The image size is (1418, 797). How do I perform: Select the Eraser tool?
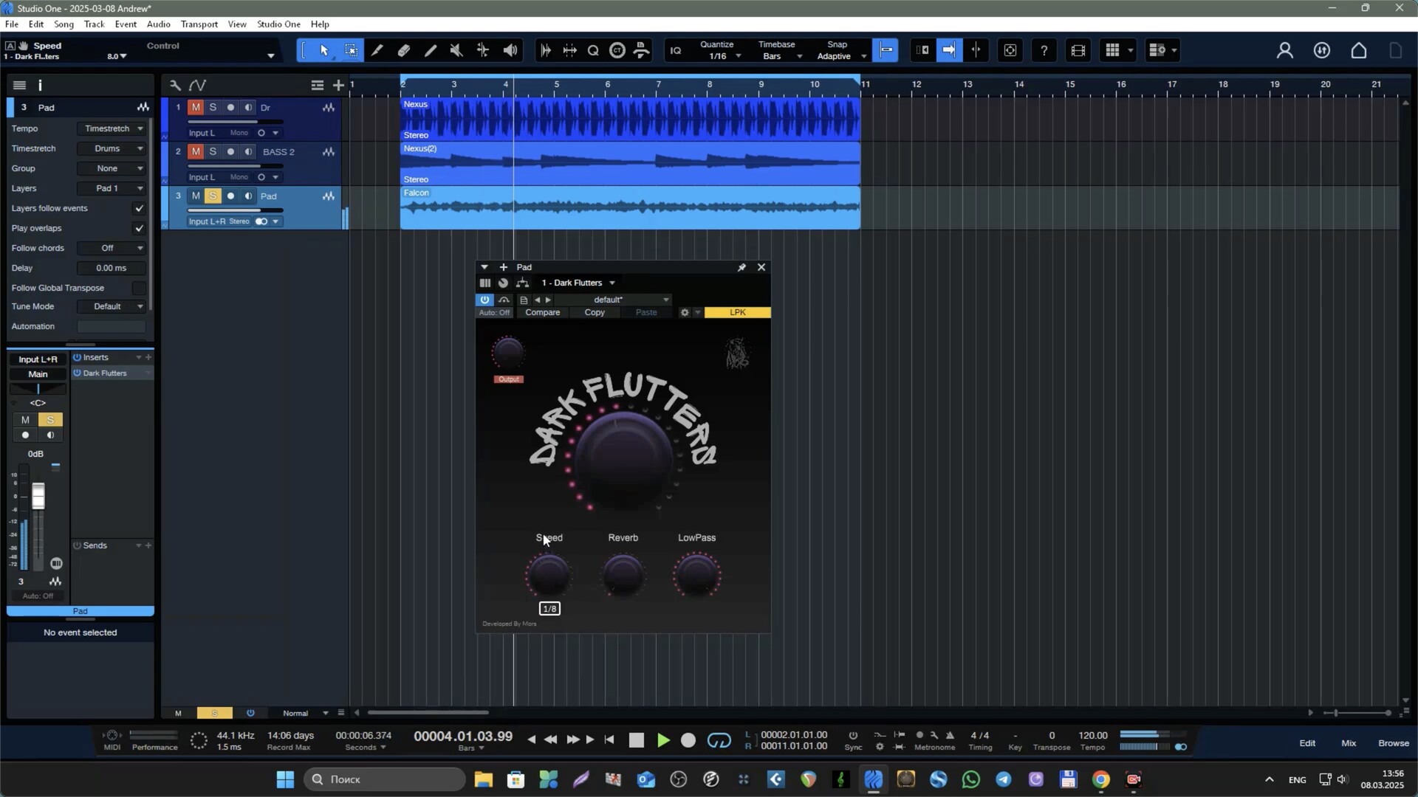[x=404, y=50]
